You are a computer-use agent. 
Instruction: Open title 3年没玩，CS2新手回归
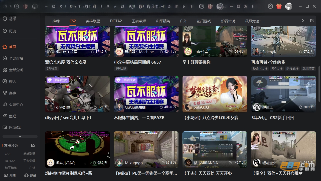272,118
